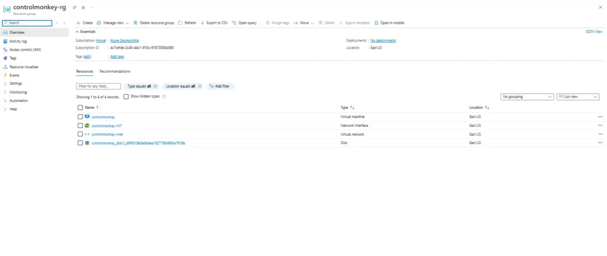Pin the controlmonkey-rg resource group
The height and width of the screenshot is (256, 607).
(75, 7)
